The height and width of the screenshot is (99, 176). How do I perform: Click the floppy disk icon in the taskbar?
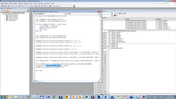[42, 97]
